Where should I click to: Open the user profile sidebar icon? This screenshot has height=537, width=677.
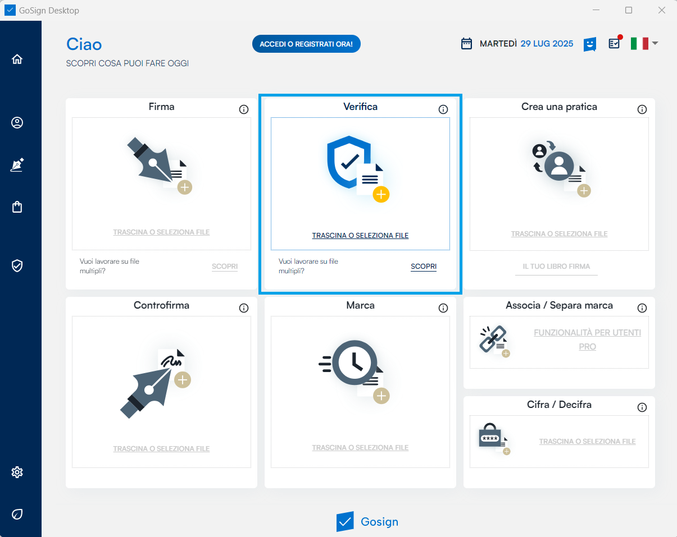17,122
